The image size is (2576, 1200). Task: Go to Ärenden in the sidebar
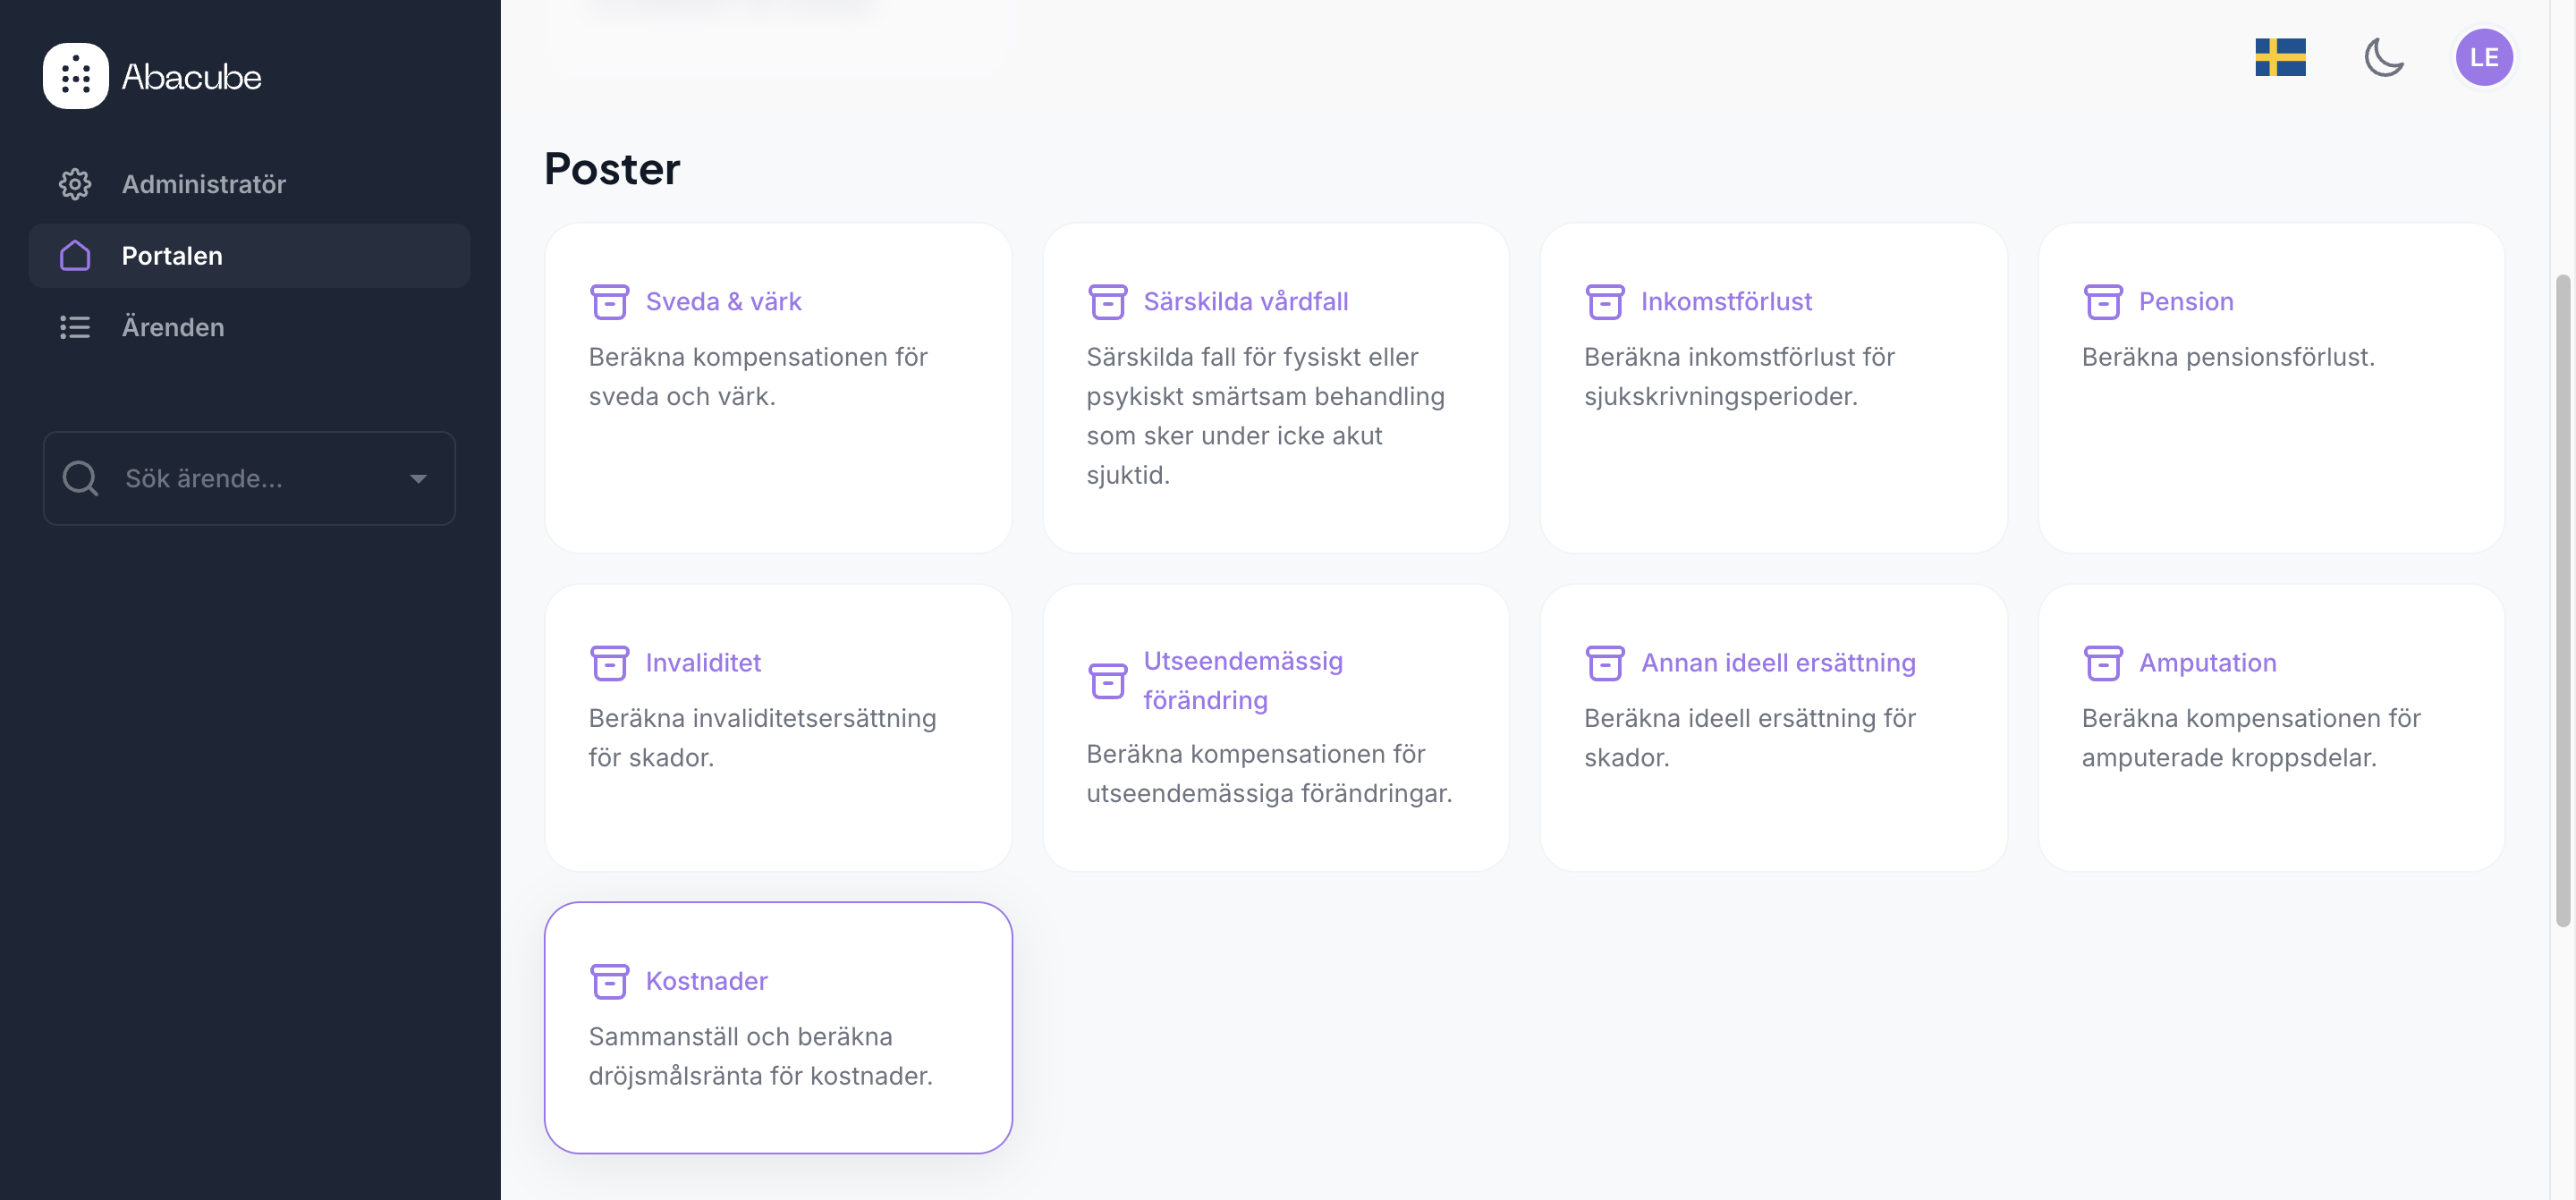pos(173,327)
